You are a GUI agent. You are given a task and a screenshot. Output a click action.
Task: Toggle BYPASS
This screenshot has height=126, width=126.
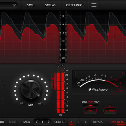(x=98, y=122)
